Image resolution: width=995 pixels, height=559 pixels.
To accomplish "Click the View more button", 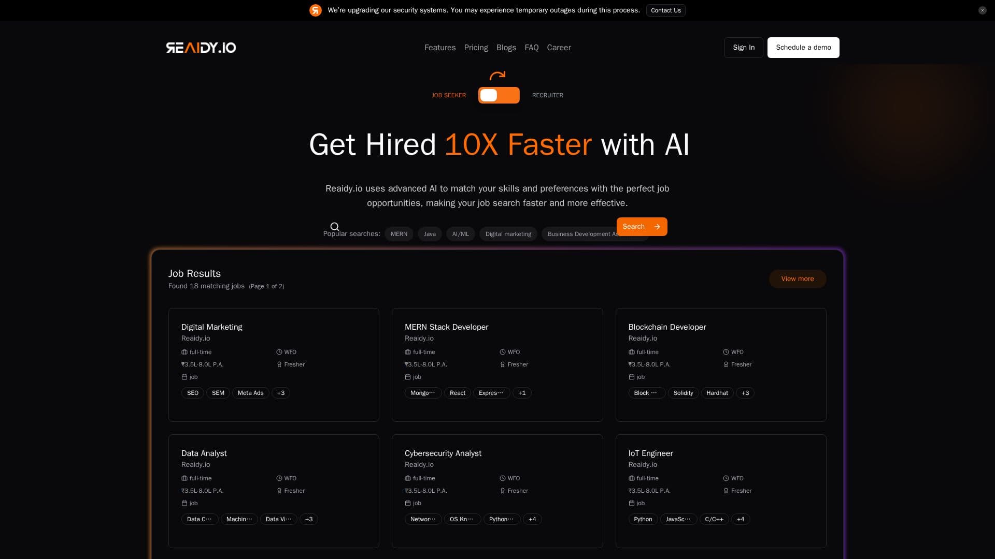I will pos(798,279).
